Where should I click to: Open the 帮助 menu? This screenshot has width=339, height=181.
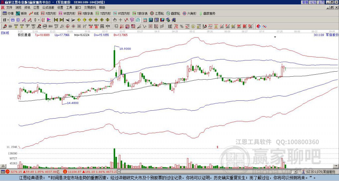point(102,8)
